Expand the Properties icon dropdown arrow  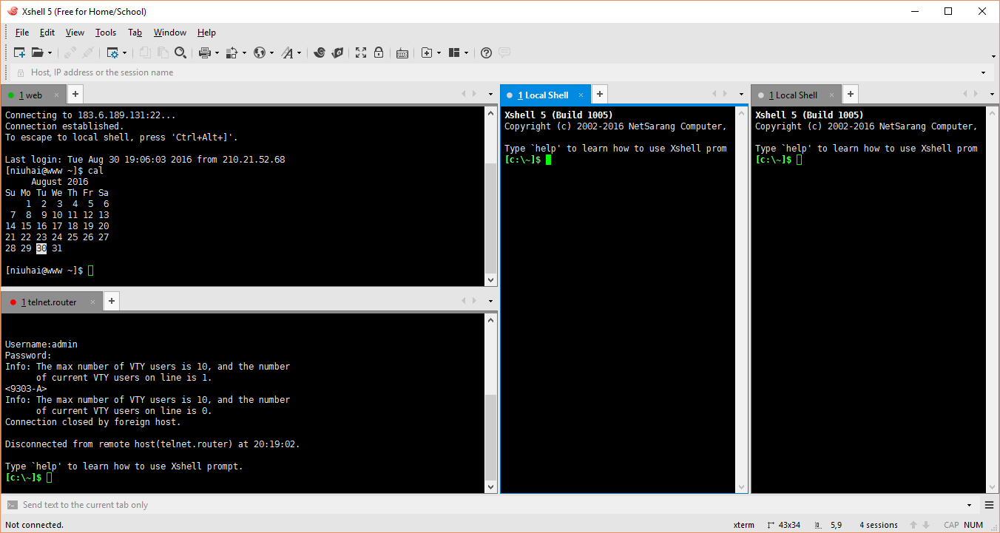124,53
